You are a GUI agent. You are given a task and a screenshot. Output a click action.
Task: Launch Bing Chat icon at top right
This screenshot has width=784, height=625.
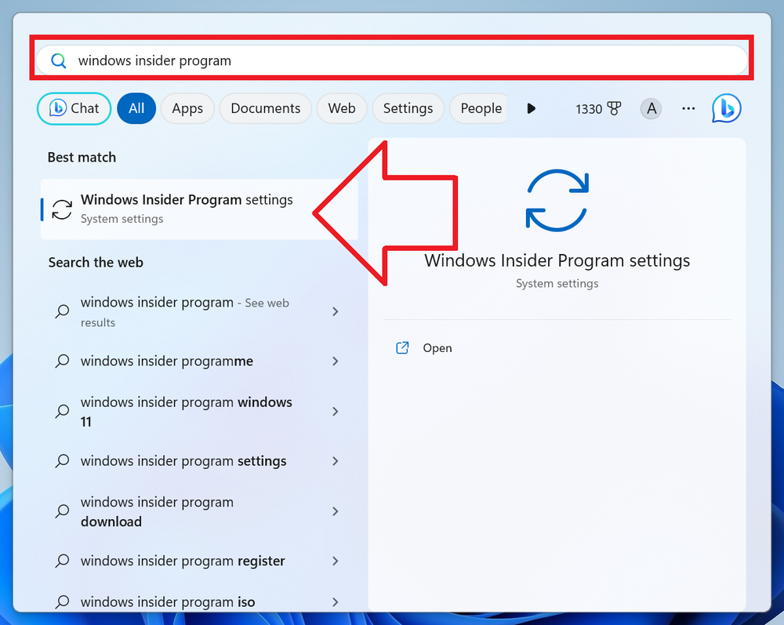(727, 108)
